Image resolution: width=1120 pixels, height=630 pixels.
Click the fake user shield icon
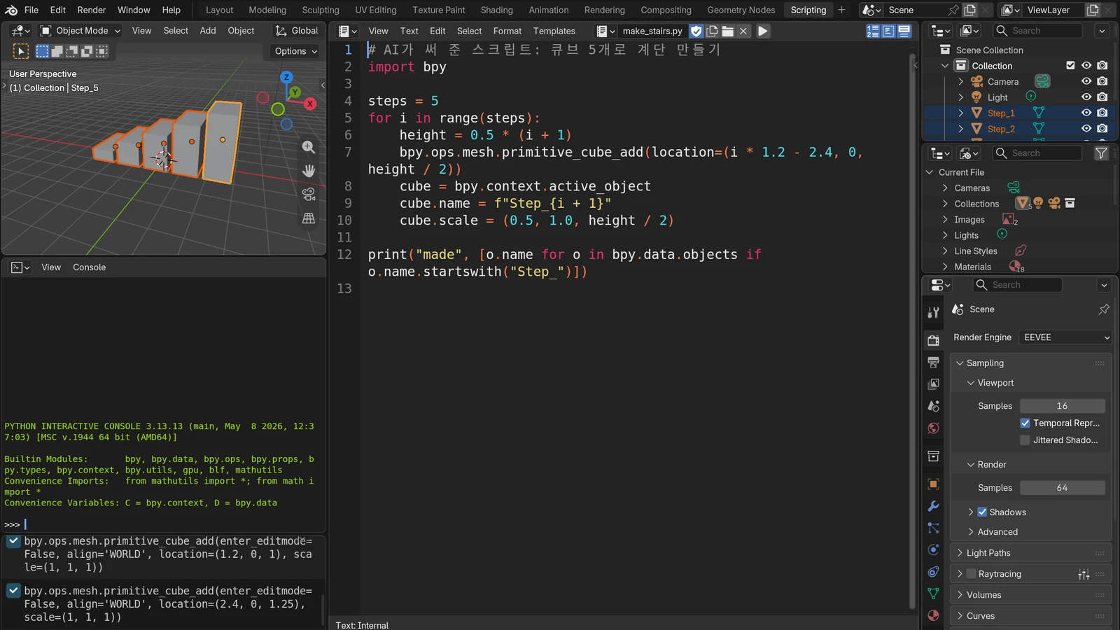point(696,31)
